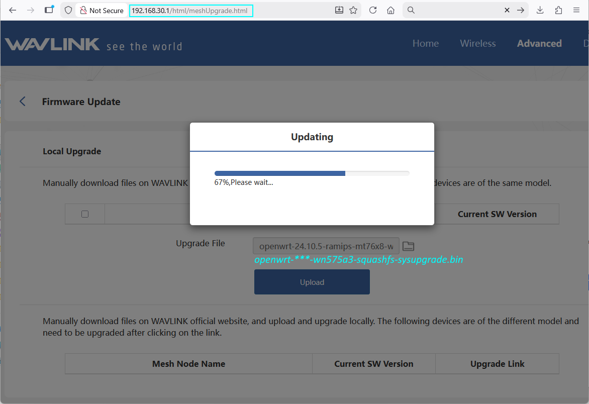Reload the page with the refresh icon
Viewport: 589px width, 404px height.
coord(373,10)
